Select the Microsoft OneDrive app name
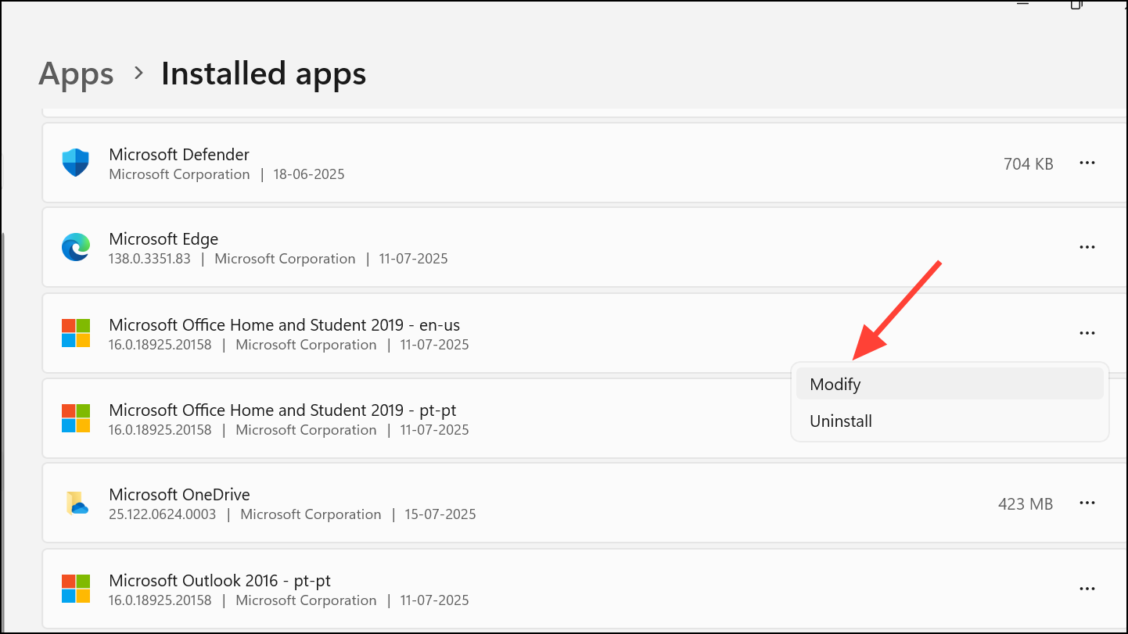Screen dimensions: 1128x634 click(x=179, y=495)
